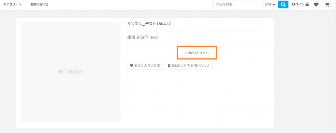Click the 在庫がありません out-of-stock message
The width and height of the screenshot is (336, 133).
197,53
